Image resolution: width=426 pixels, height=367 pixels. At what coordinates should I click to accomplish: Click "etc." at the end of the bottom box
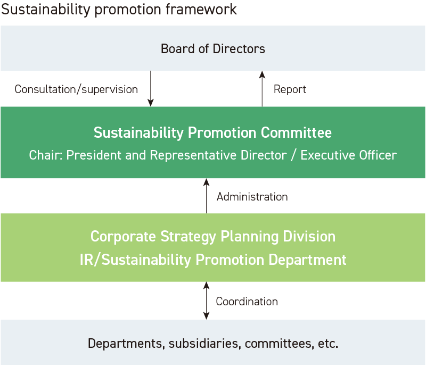327,344
